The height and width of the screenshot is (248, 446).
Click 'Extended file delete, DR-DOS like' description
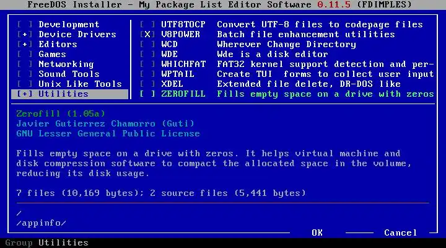click(x=309, y=84)
